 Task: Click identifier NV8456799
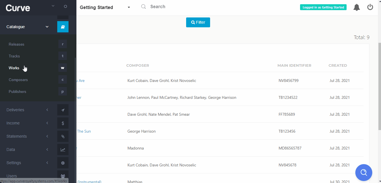pos(288,81)
